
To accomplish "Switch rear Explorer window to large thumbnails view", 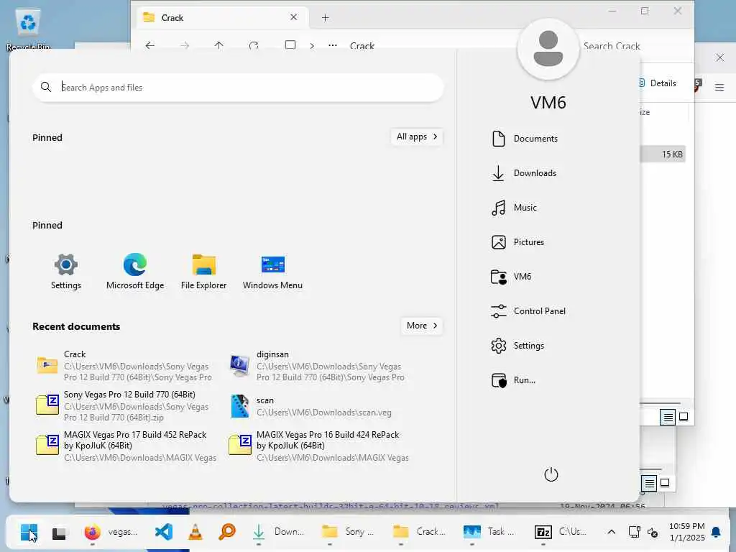I will point(665,482).
